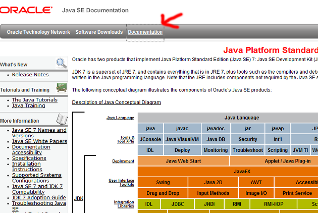
Task: Select the Monitoring cell
Action: pos(216,150)
